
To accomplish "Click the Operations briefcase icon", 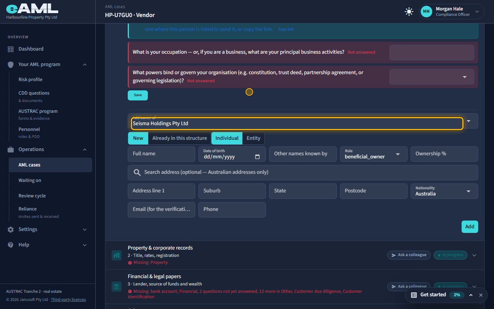I will pos(10,149).
